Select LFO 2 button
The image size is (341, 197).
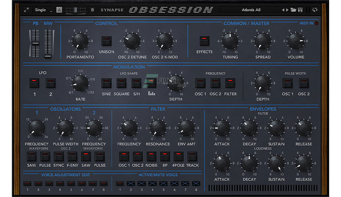[51, 83]
